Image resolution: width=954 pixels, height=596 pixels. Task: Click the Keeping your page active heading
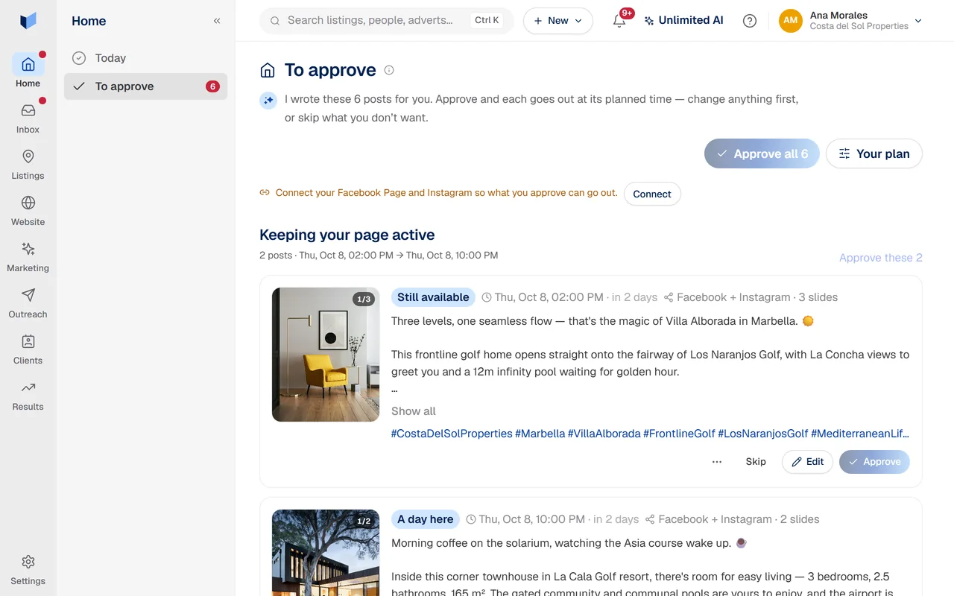(347, 235)
